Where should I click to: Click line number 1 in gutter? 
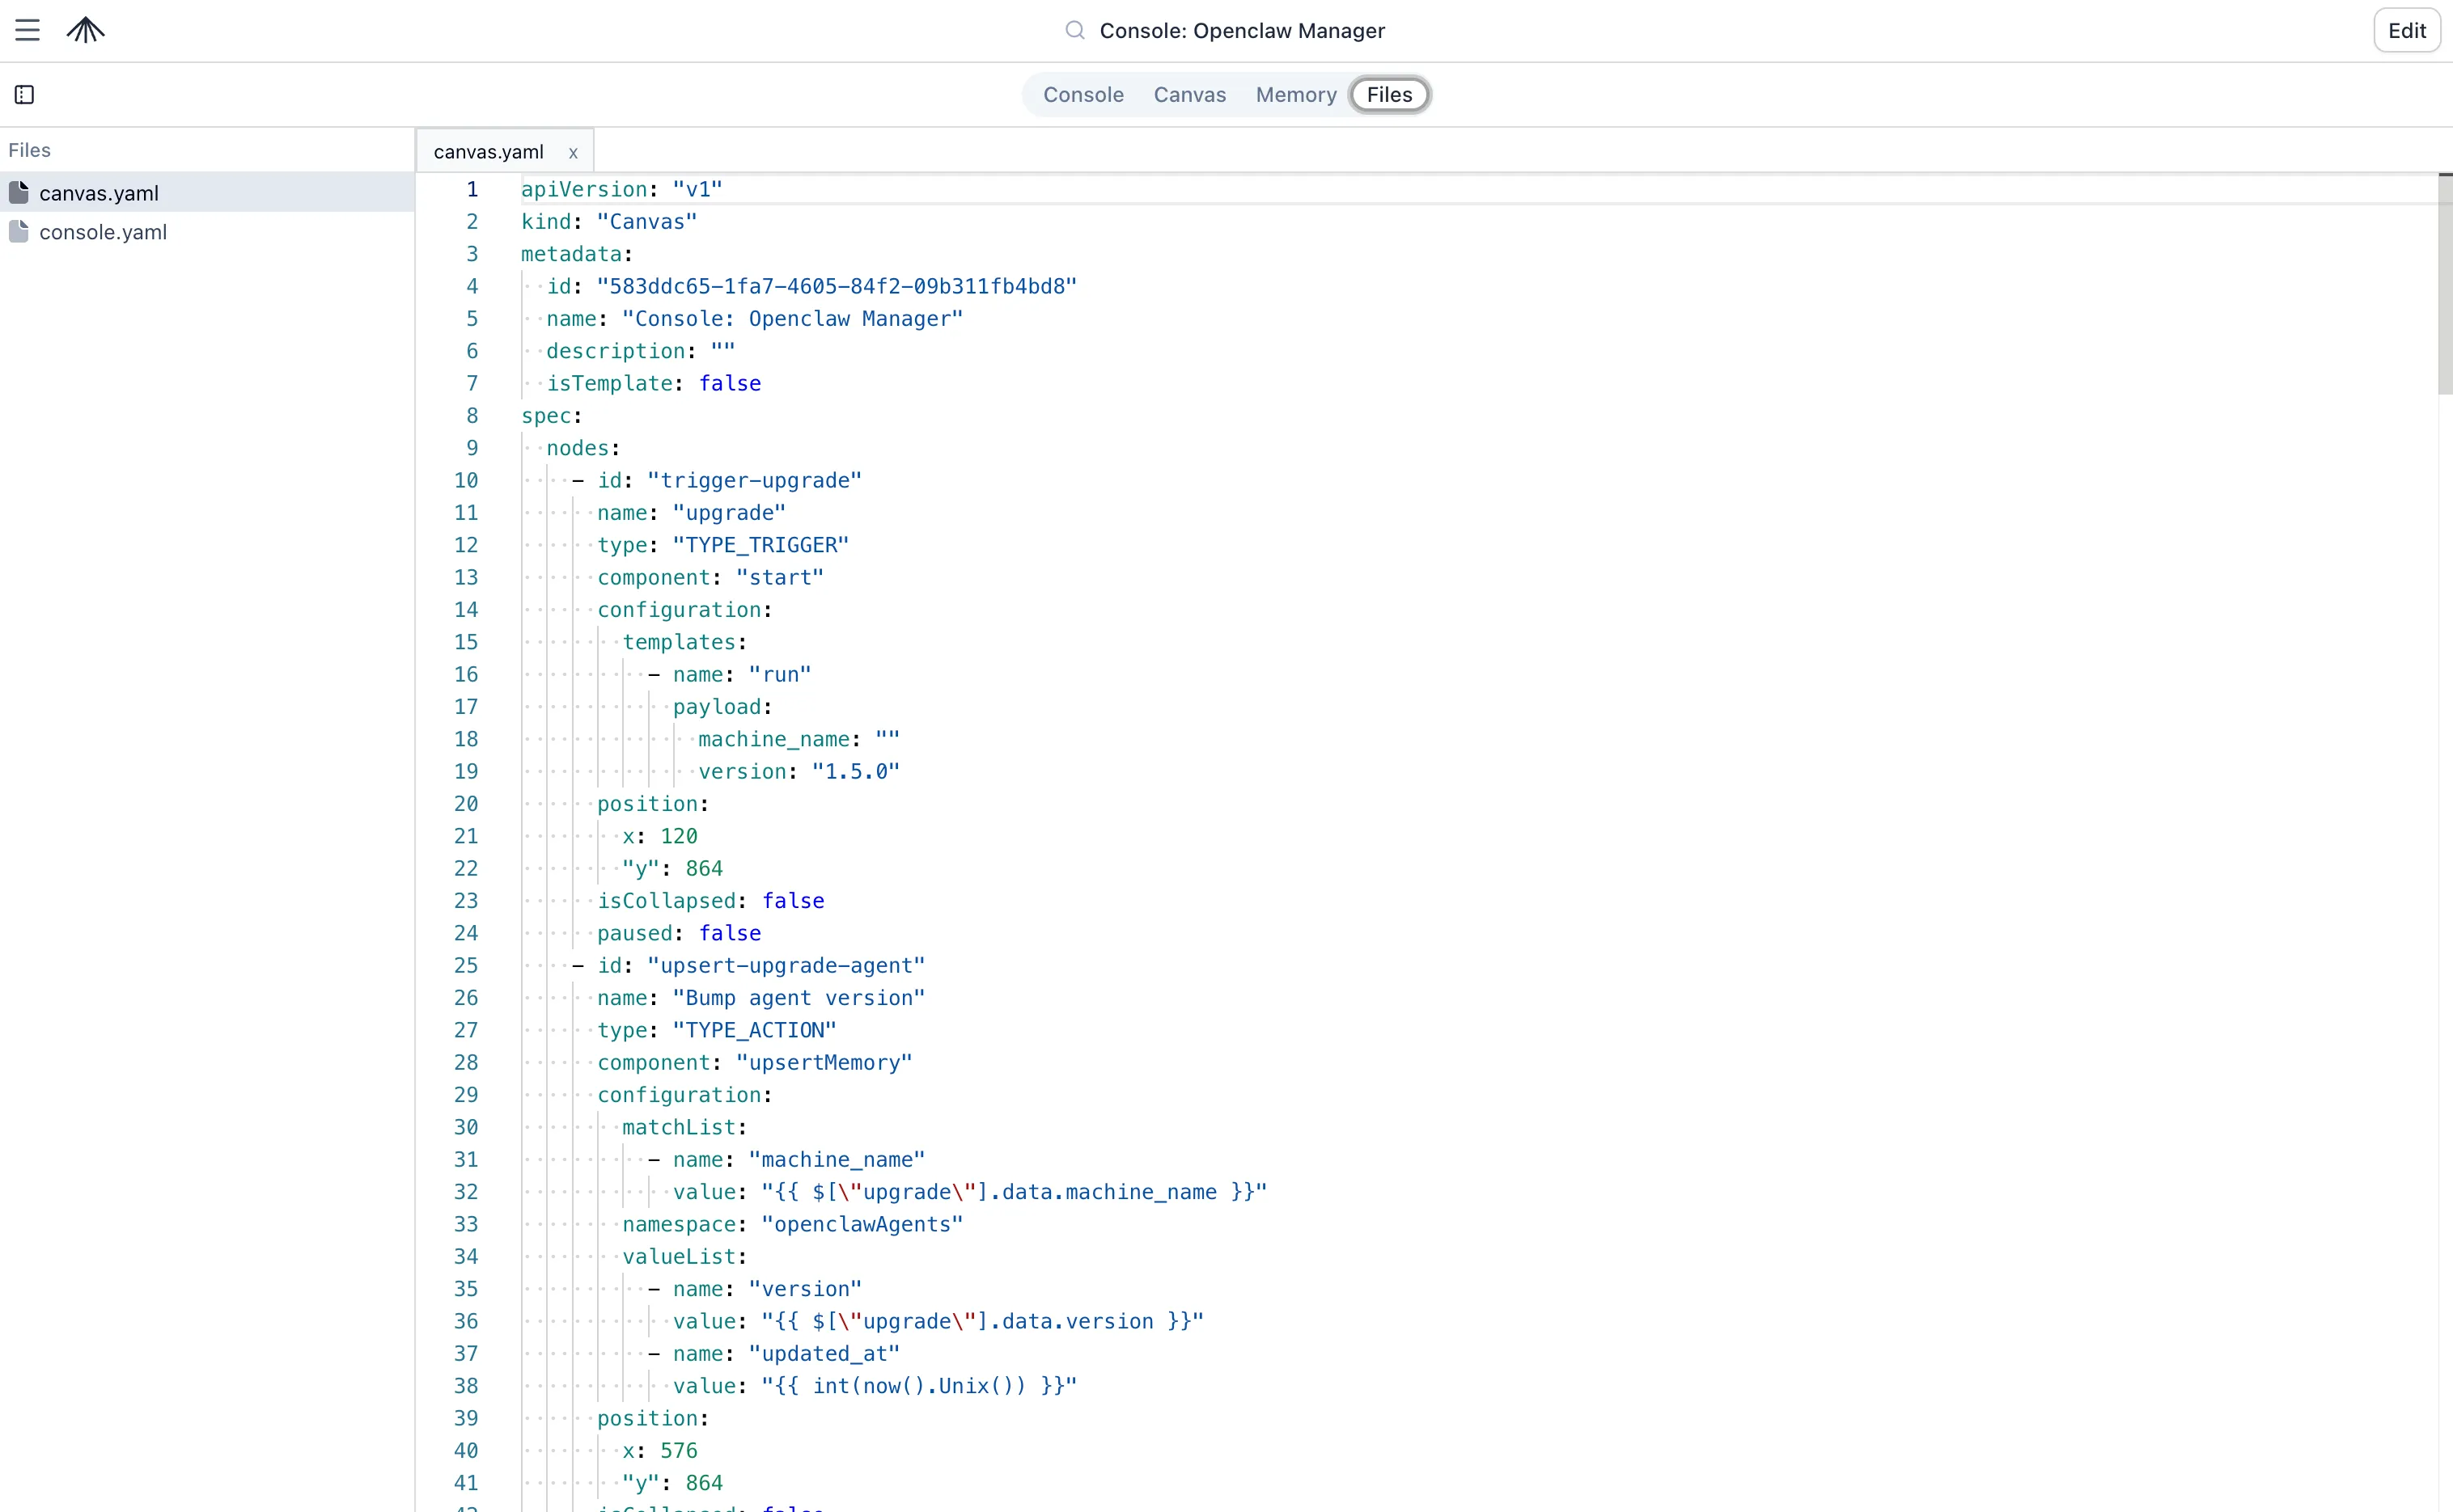tap(472, 189)
